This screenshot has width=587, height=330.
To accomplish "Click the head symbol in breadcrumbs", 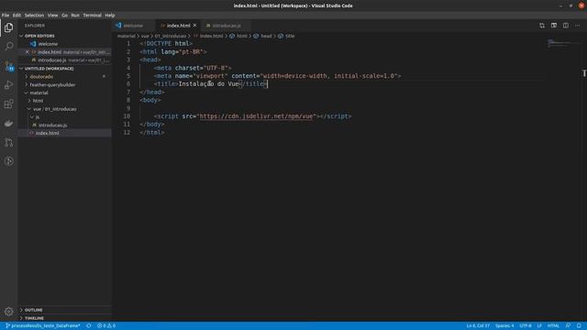I will click(x=262, y=37).
